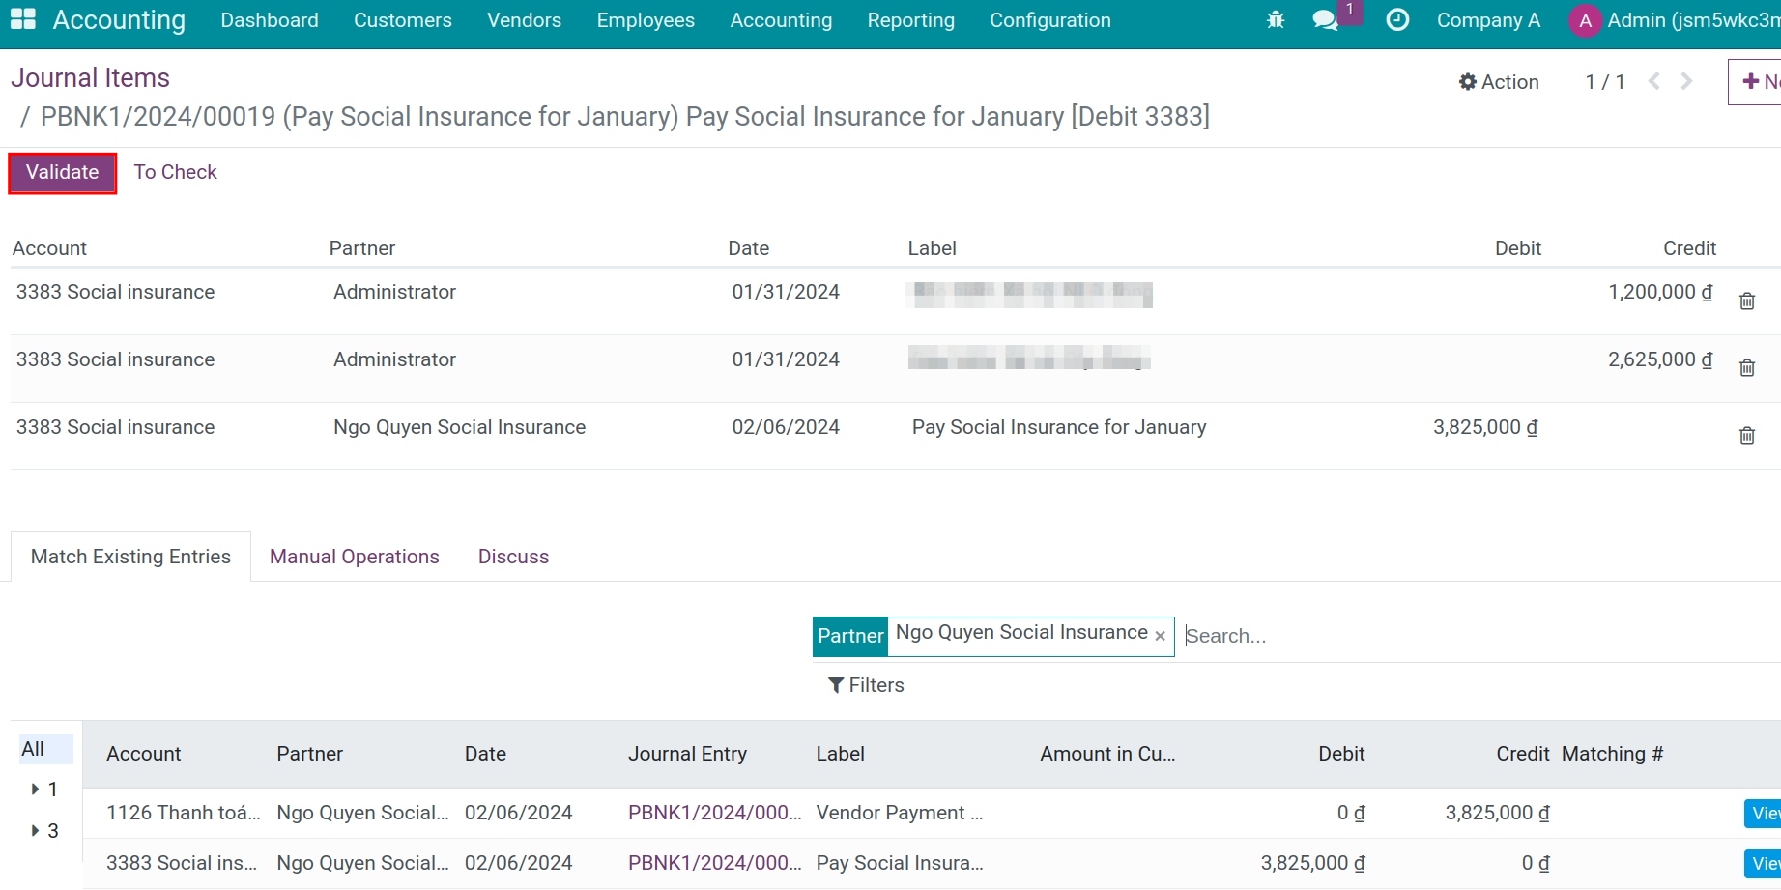Click the Accounting app title

pos(119,20)
